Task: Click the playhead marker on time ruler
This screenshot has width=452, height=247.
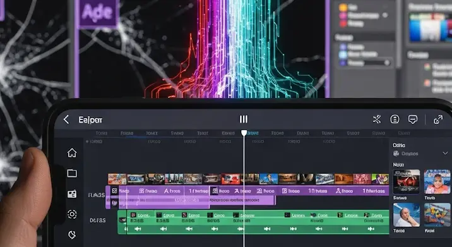Action: [244, 133]
